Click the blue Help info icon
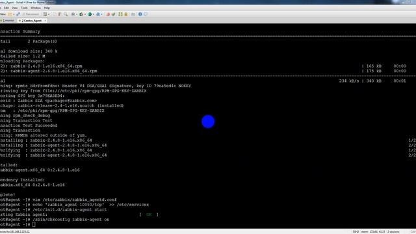This screenshot has width=416, height=234. pyautogui.click(x=140, y=14)
